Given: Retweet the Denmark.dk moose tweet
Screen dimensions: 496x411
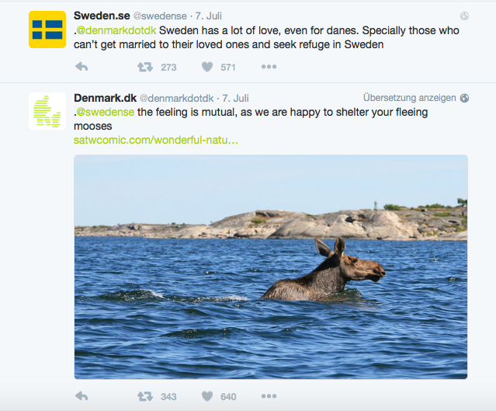Looking at the screenshot, I should click(x=144, y=396).
